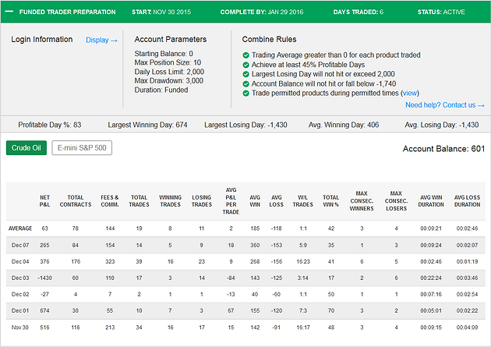Click check icon beside Account Balance rule

tap(245, 84)
